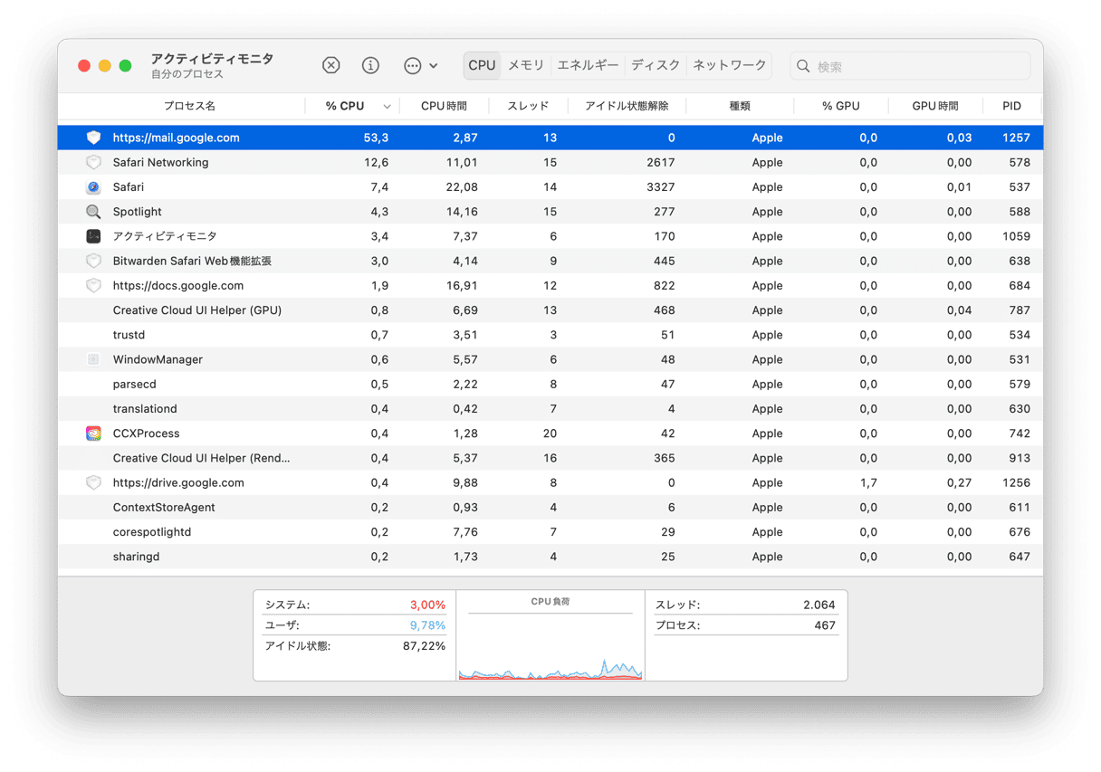Sort by プロセス名 column header
Viewport: 1101px width, 772px height.
(189, 106)
